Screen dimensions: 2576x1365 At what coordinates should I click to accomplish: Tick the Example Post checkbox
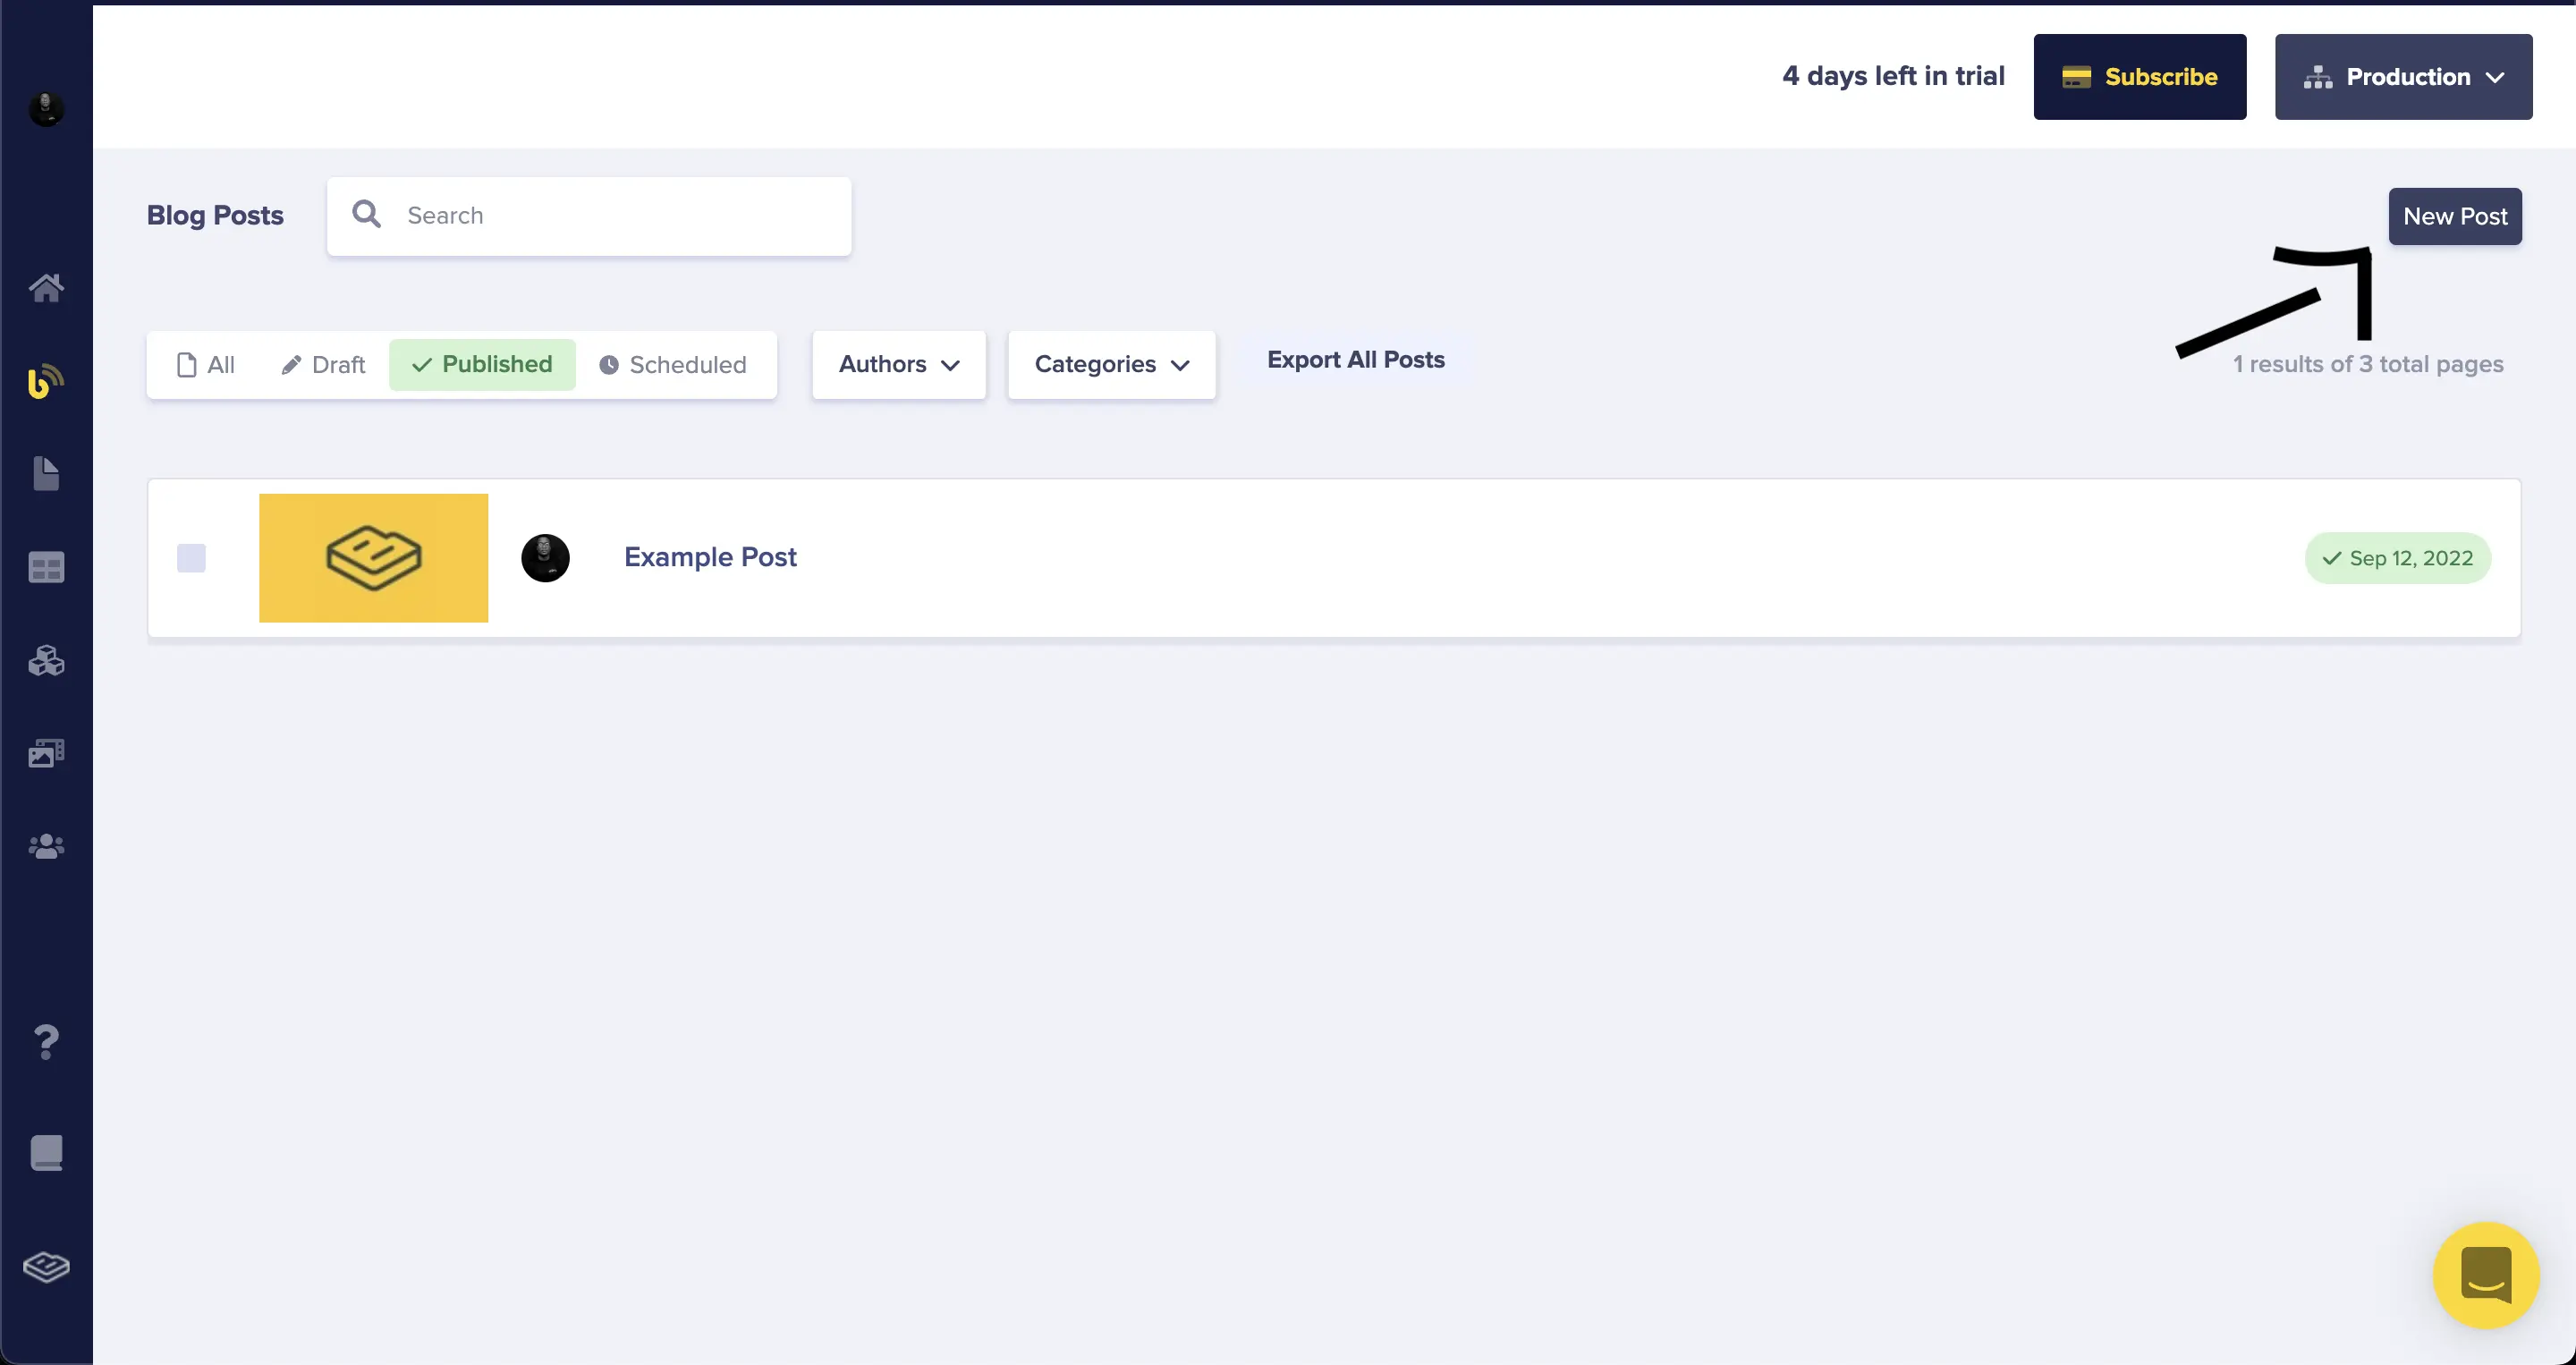[191, 558]
